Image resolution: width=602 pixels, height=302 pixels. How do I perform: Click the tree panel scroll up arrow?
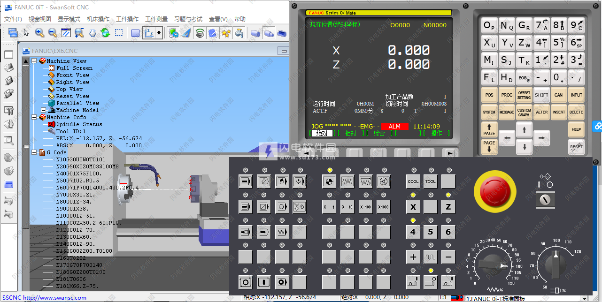25,61
